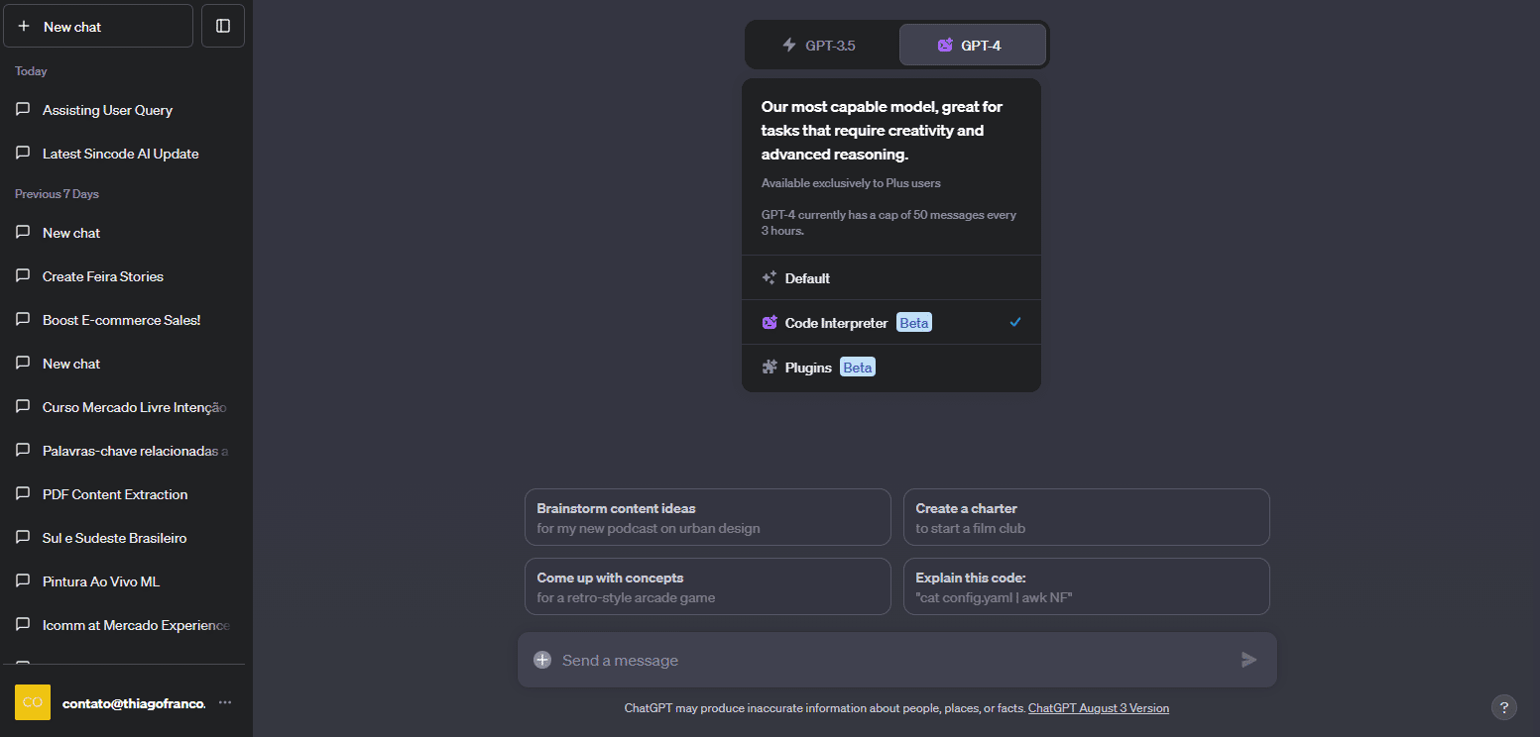Collapse the sidebar with the panel icon
1540x737 pixels.
[x=223, y=26]
